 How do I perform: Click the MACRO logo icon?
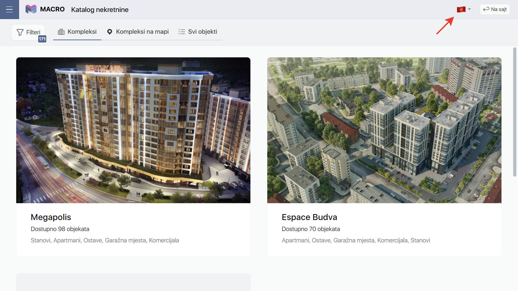pos(31,9)
